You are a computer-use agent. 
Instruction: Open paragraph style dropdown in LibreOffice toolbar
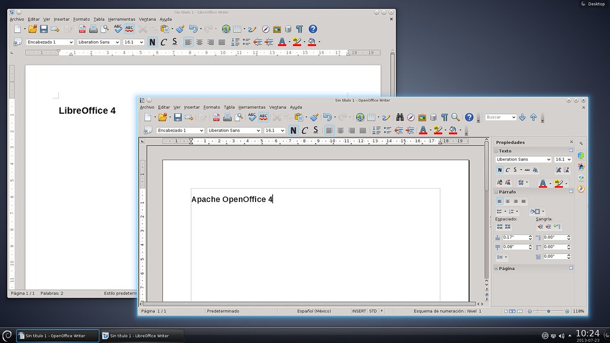coord(71,42)
